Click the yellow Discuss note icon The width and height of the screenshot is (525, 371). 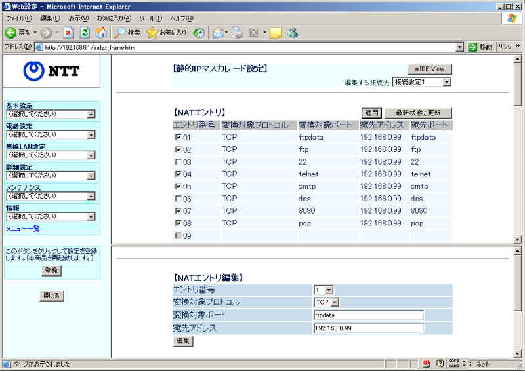point(275,33)
